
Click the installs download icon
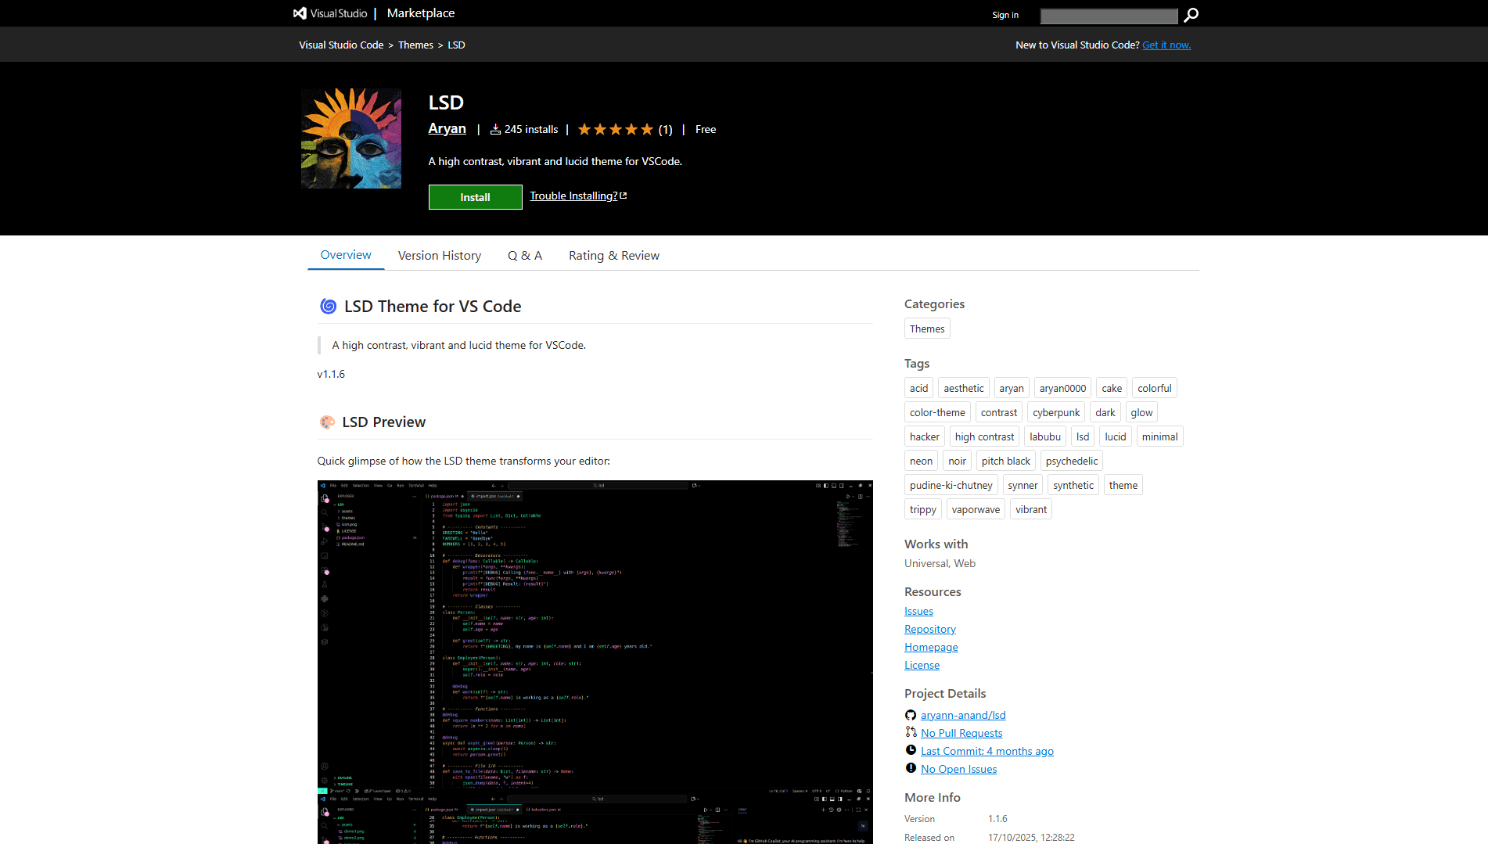(x=495, y=130)
